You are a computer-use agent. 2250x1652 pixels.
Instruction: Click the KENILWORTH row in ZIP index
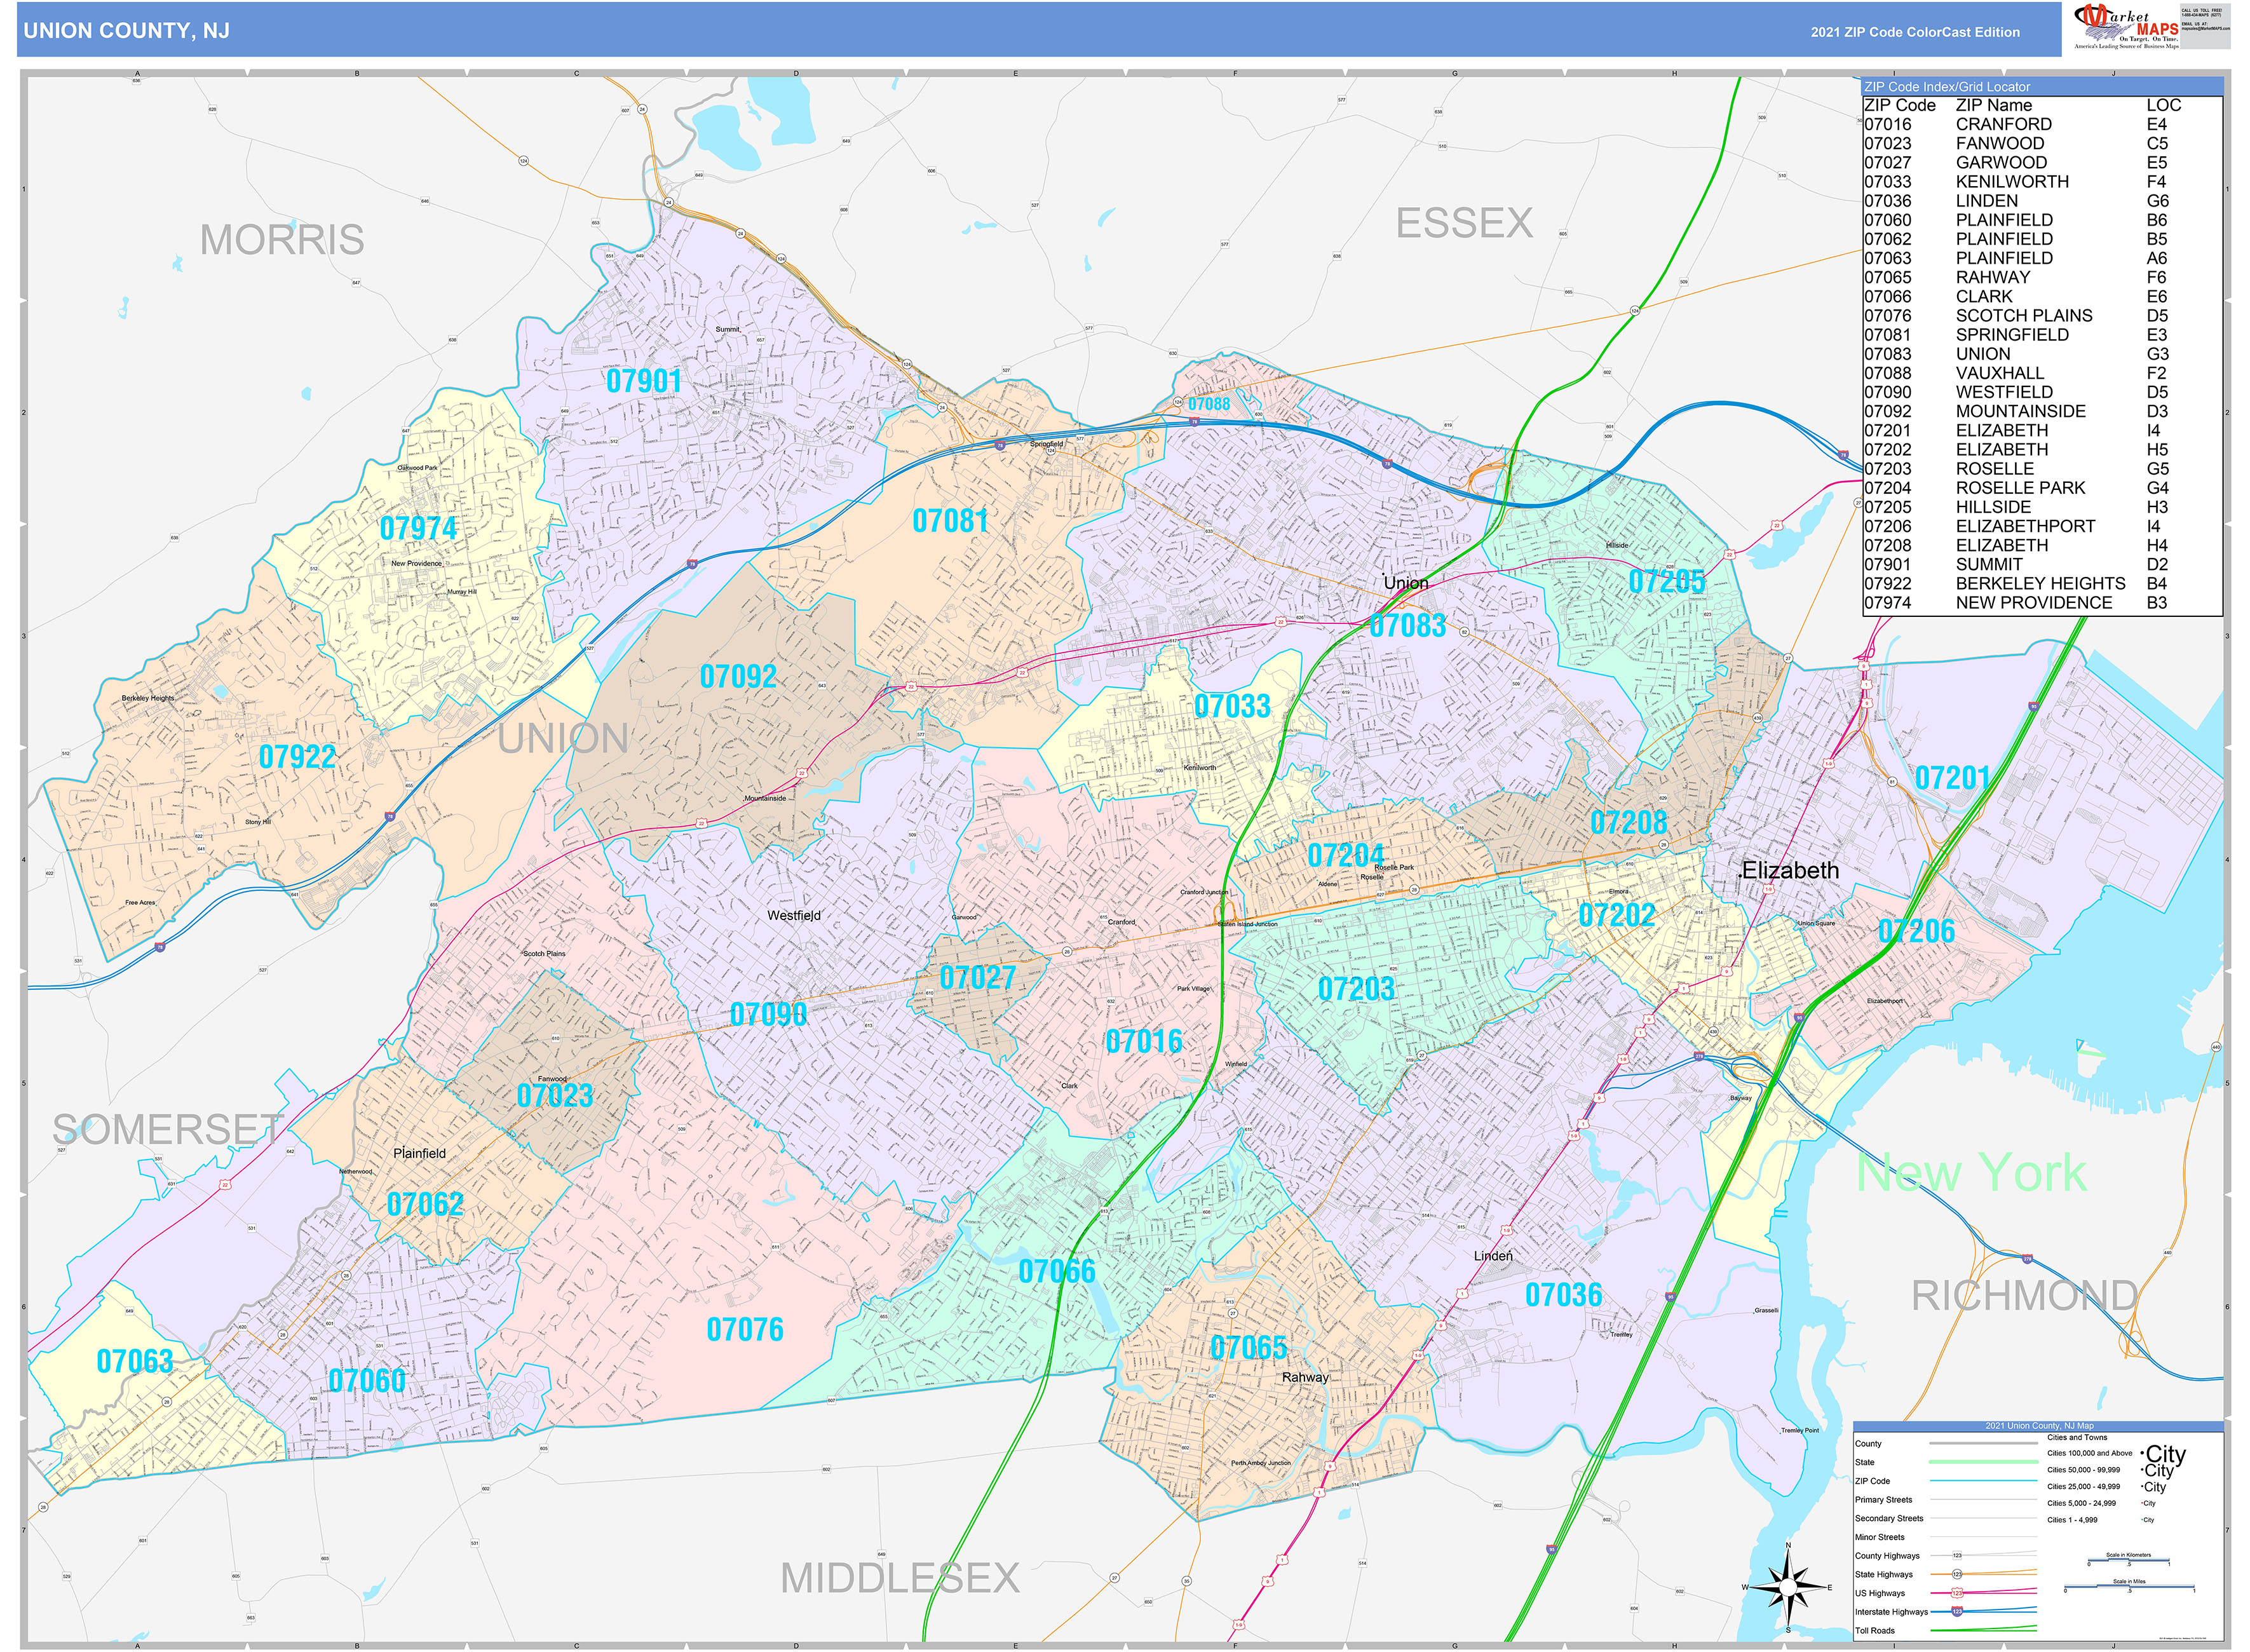[2042, 182]
